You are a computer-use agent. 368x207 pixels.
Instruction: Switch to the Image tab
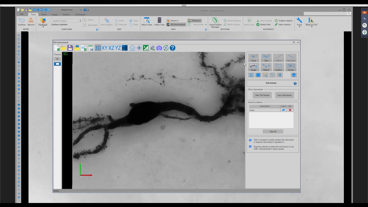55,14
